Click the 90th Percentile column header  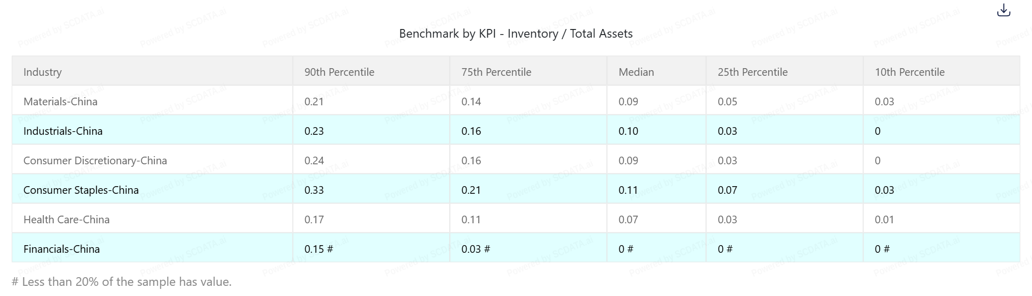339,72
